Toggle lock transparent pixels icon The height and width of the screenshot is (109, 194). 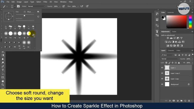pos(166,63)
